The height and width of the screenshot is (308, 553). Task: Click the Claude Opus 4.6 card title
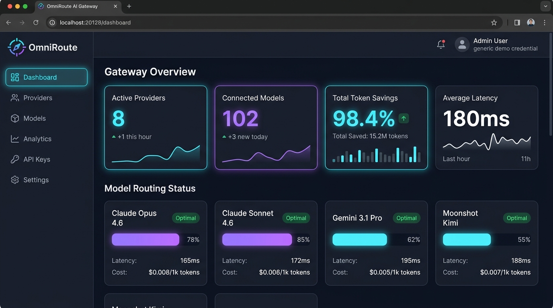point(134,218)
